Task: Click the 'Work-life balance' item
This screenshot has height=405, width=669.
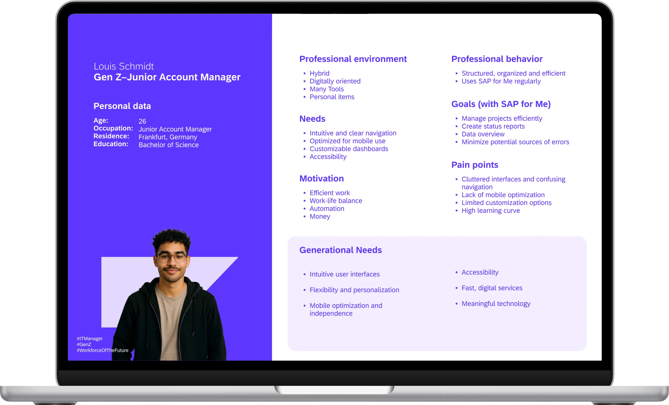Action: (x=336, y=201)
